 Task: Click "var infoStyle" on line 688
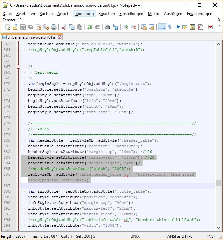pyautogui.click(x=43, y=191)
